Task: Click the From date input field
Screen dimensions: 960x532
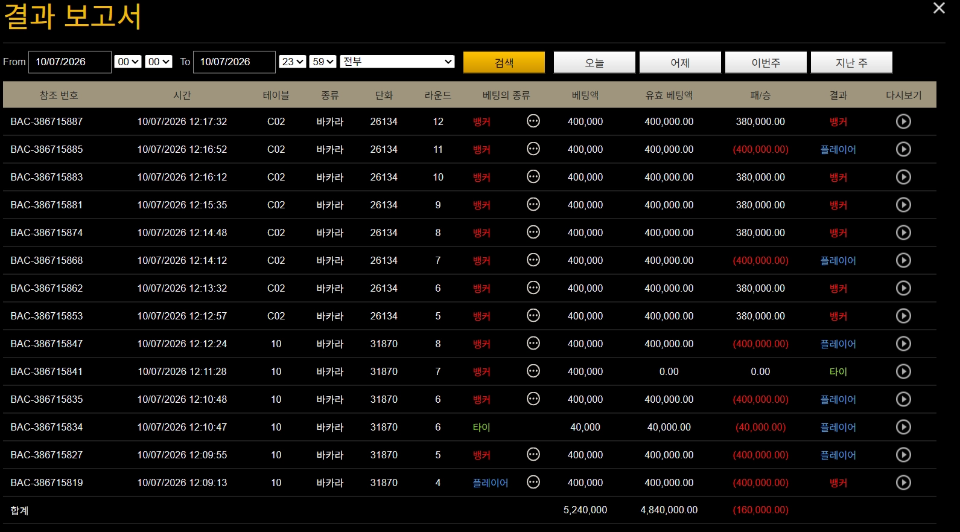Action: (x=70, y=62)
